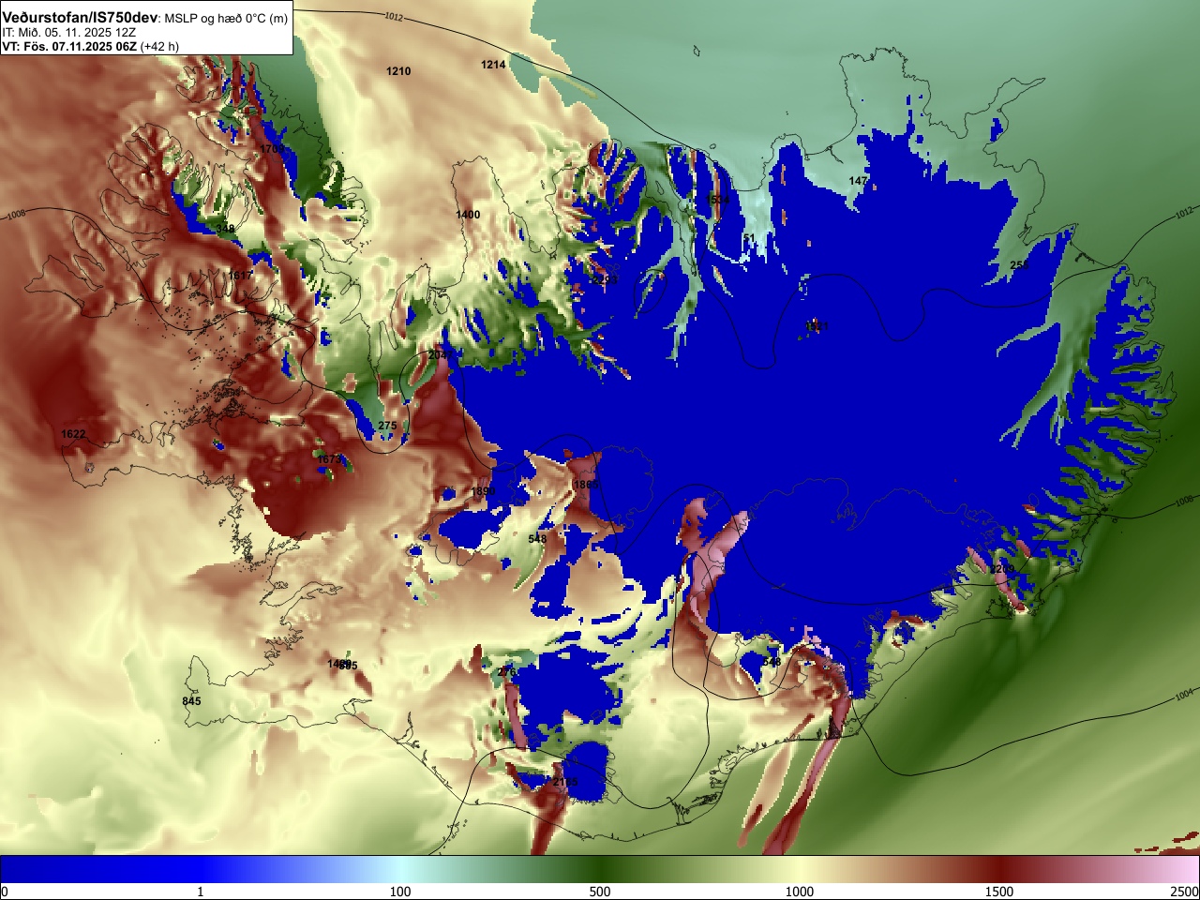
Task: Click the 100 tick on color scale
Action: click(x=400, y=892)
